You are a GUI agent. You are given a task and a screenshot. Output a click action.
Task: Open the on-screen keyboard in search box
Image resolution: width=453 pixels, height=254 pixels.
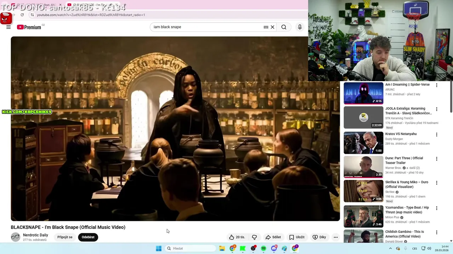pyautogui.click(x=266, y=27)
